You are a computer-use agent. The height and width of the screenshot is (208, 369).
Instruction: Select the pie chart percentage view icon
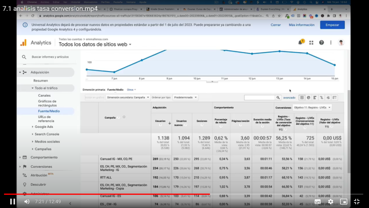point(308,98)
